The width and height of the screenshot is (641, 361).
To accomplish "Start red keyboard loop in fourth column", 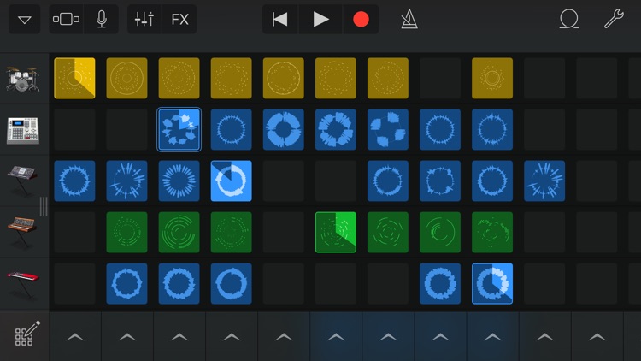I will (232, 284).
